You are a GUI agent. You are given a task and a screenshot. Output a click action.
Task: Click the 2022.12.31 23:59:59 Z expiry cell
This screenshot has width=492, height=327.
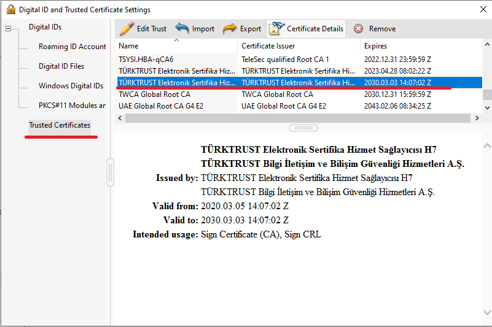(x=397, y=60)
